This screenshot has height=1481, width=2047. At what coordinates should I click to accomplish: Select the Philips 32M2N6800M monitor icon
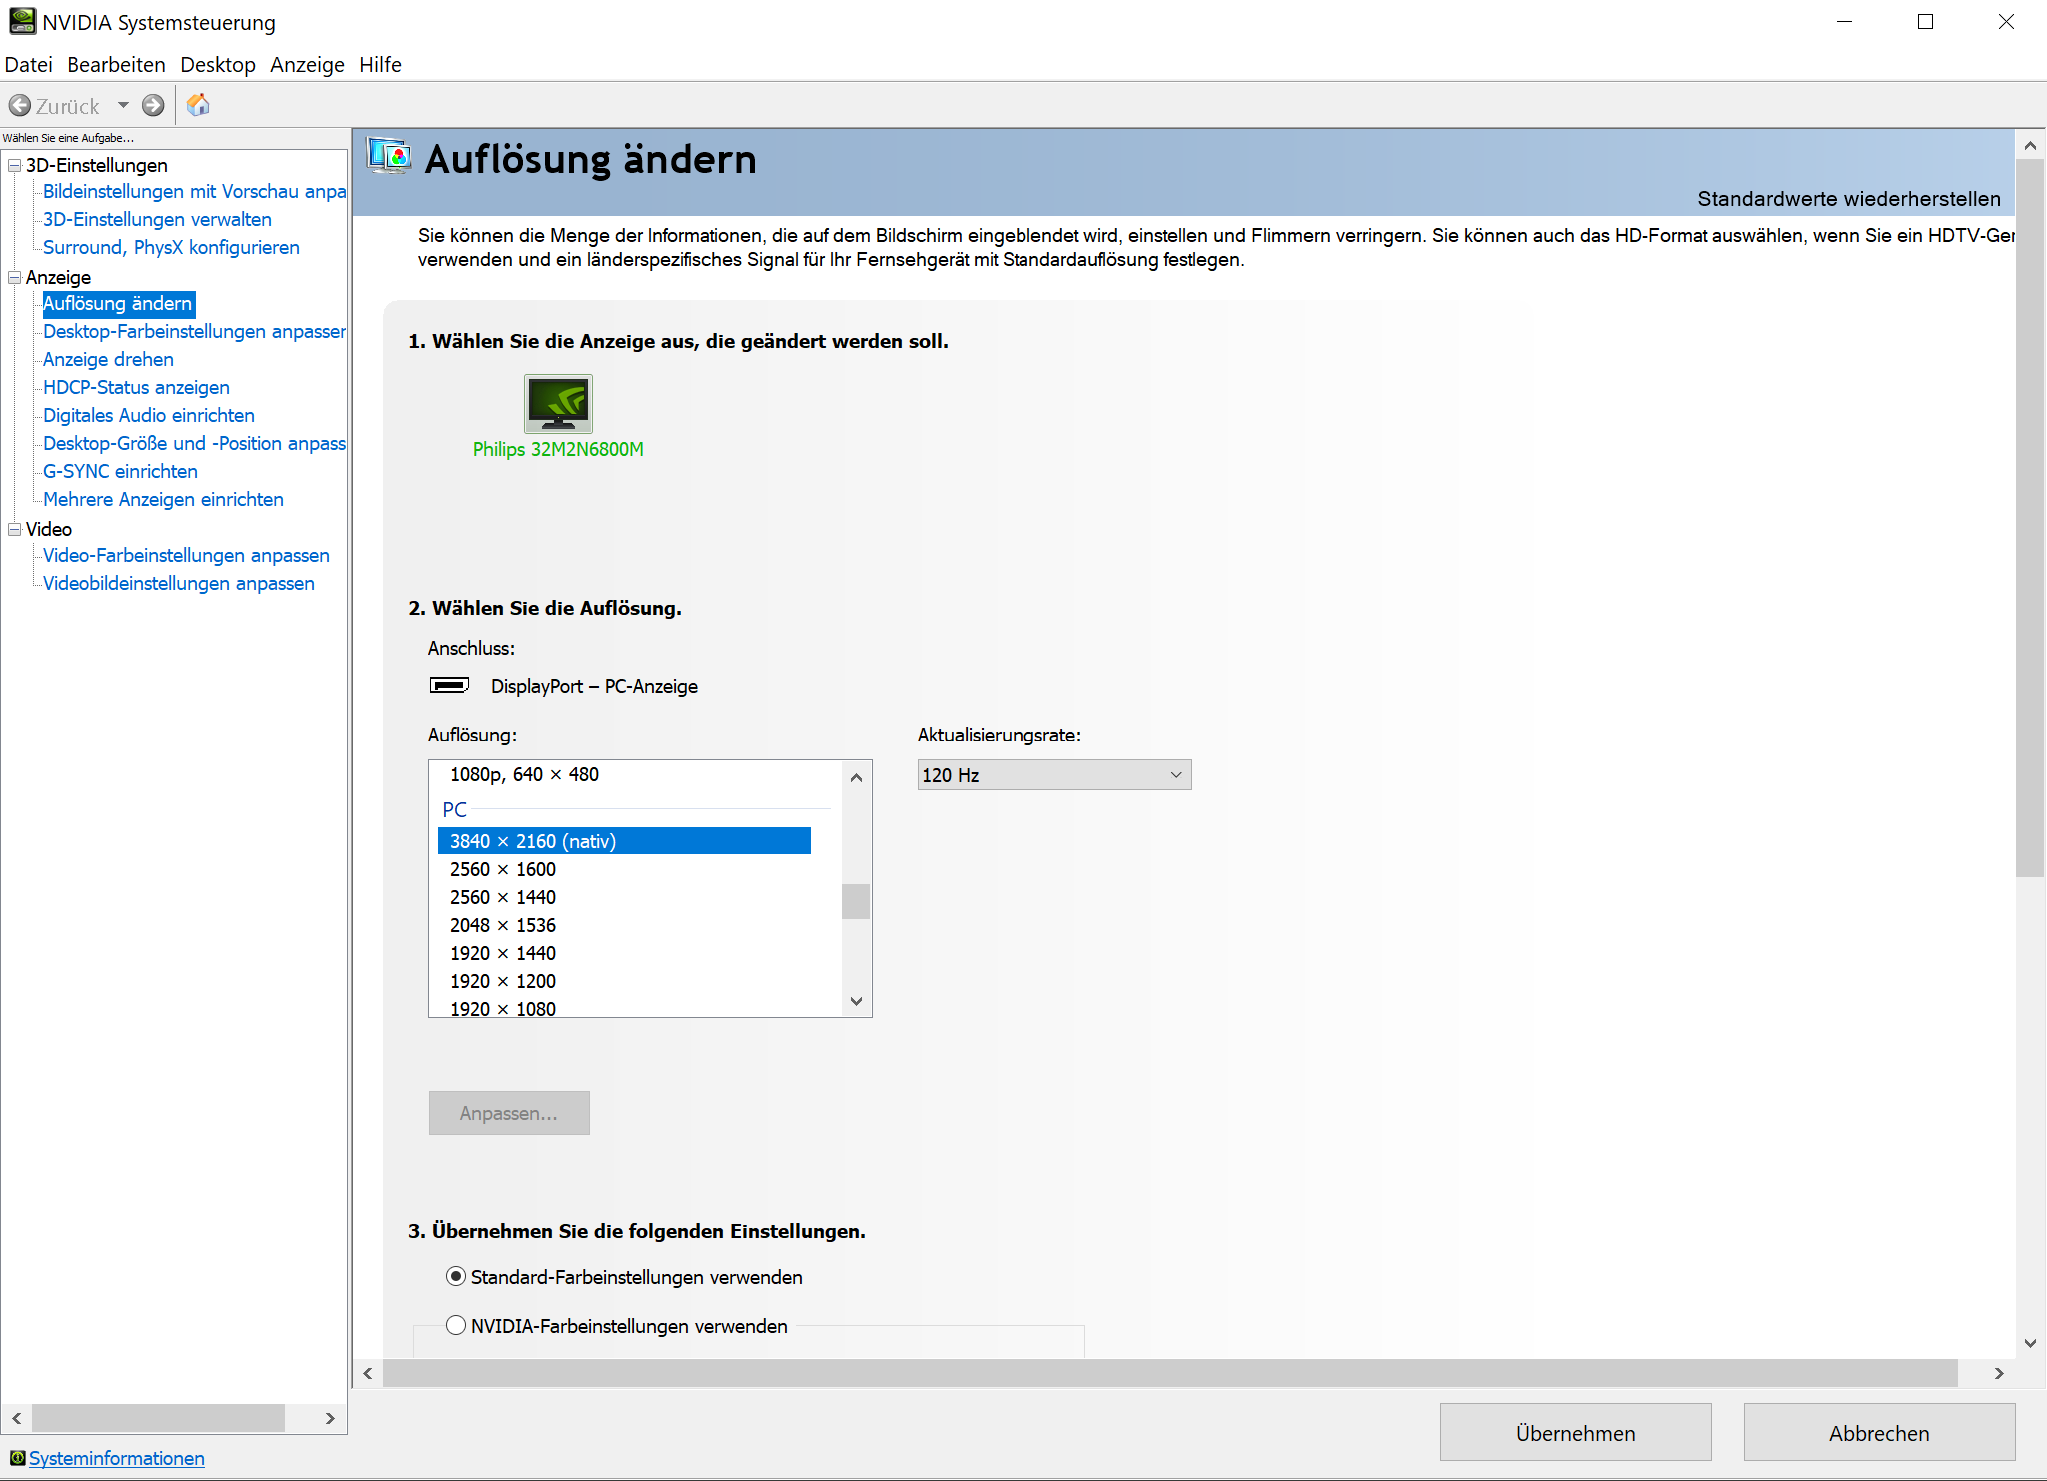tap(558, 403)
